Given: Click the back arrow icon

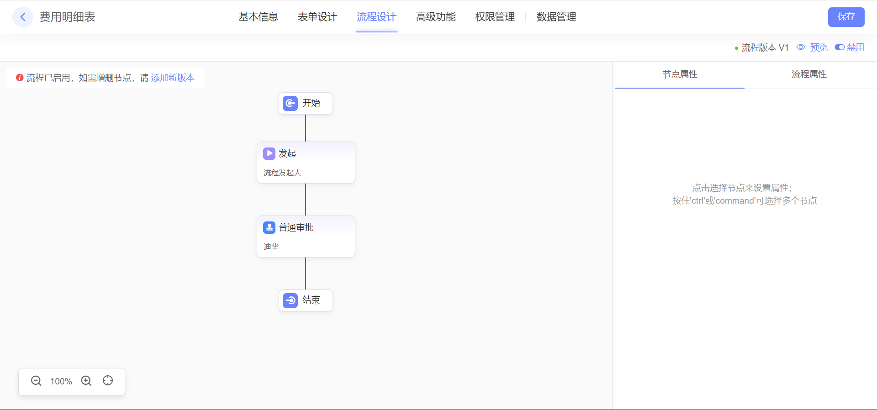Looking at the screenshot, I should pos(23,17).
